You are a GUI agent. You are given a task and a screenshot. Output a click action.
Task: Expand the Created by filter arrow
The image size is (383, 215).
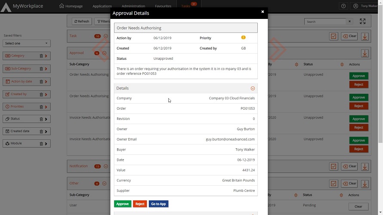point(46,95)
